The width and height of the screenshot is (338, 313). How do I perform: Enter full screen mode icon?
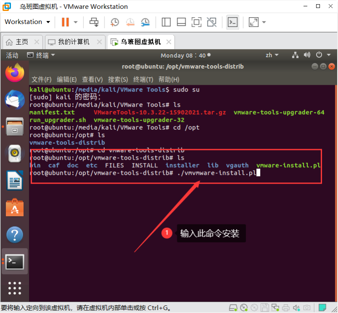tap(197, 22)
